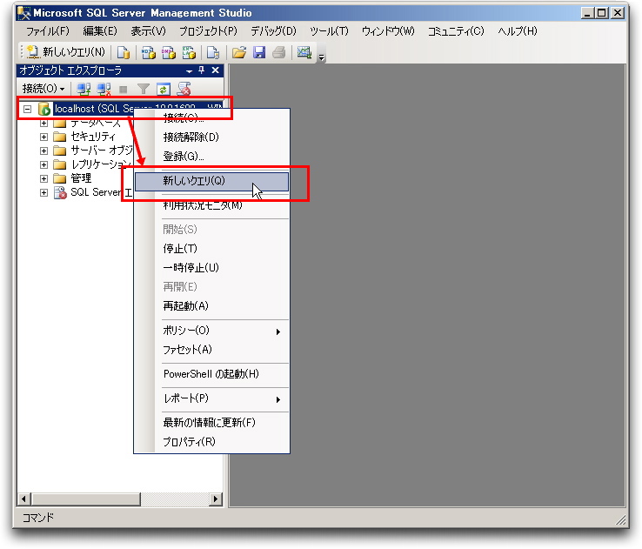The width and height of the screenshot is (642, 549).
Task: Open the ウィンドウ(W) menu
Action: tap(388, 31)
